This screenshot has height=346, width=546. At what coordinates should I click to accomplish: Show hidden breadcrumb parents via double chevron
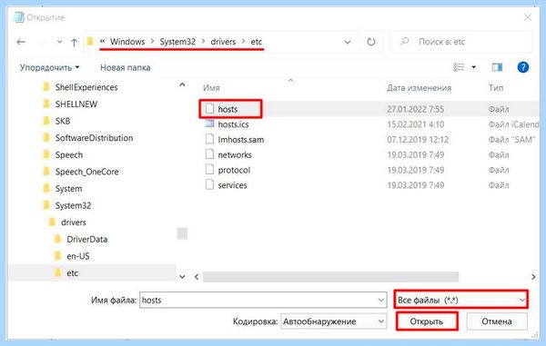(x=102, y=42)
